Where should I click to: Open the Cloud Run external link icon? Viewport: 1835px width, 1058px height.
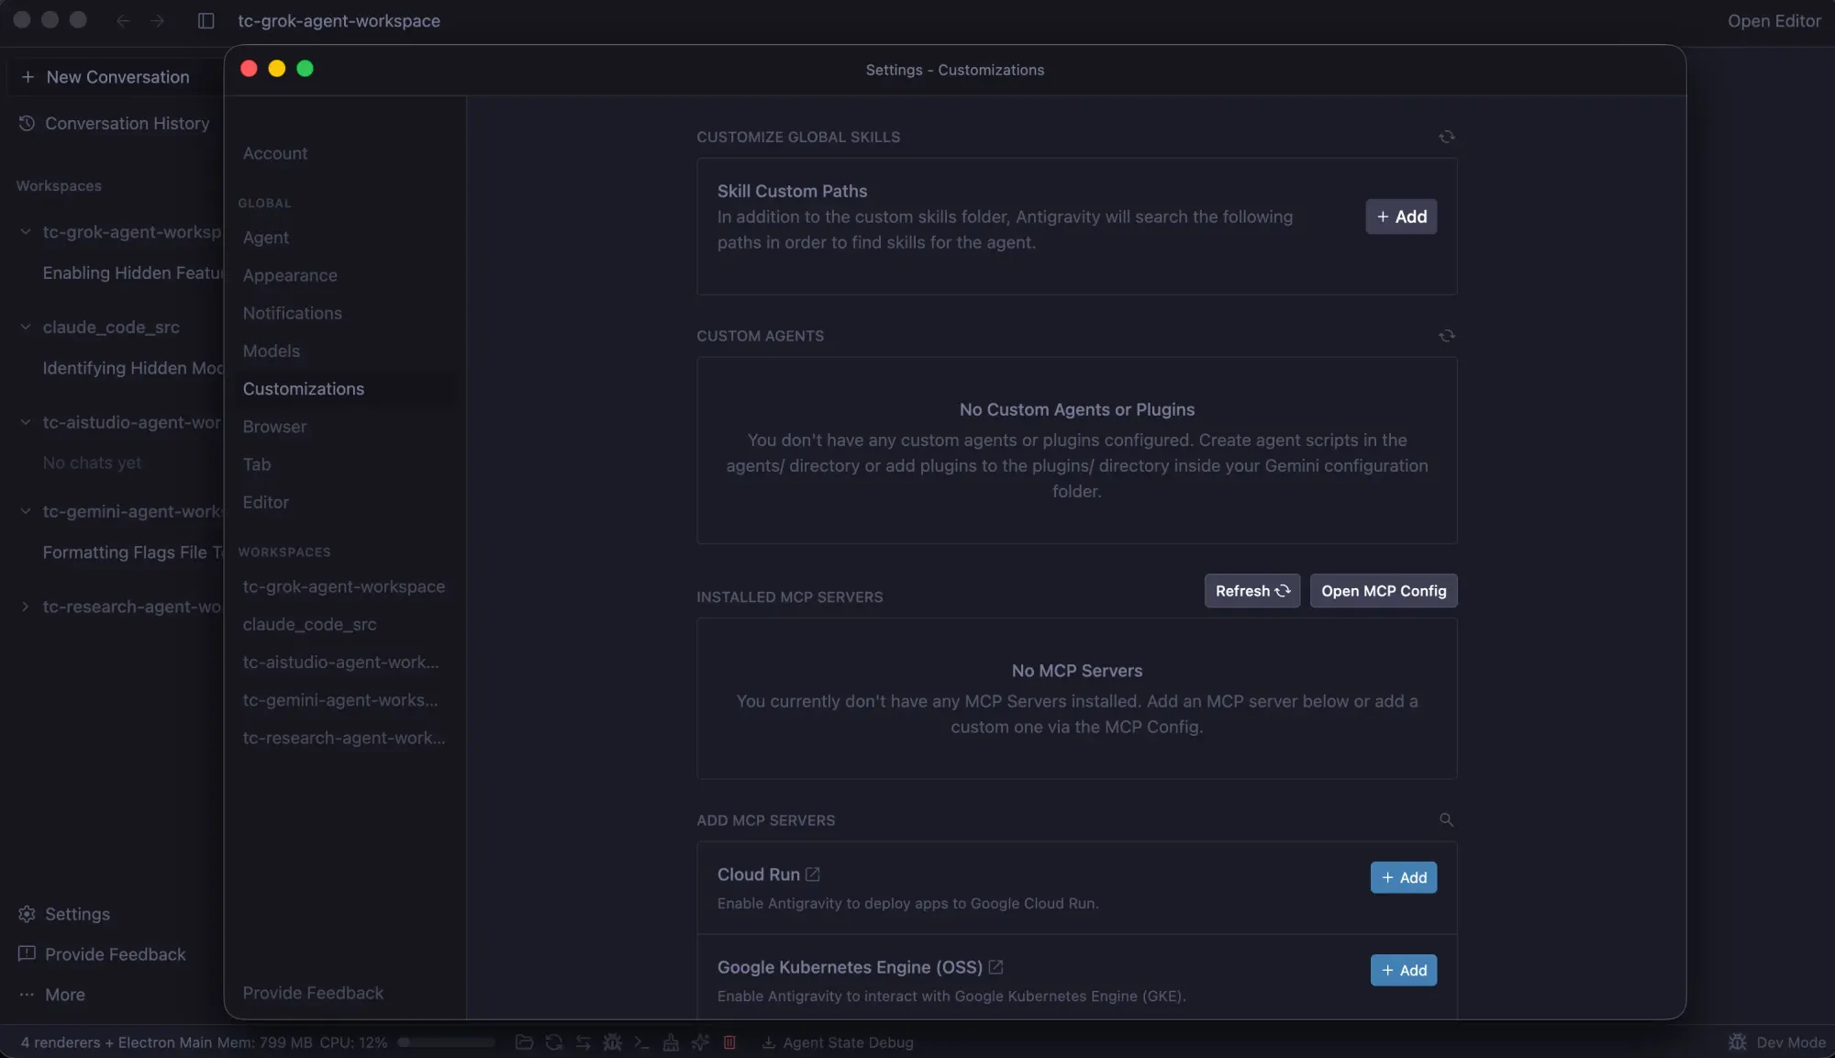(813, 874)
